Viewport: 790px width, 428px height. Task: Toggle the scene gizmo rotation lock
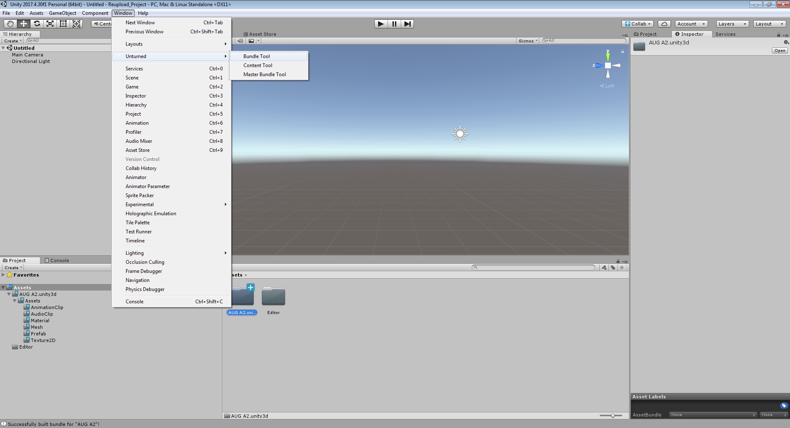622,51
